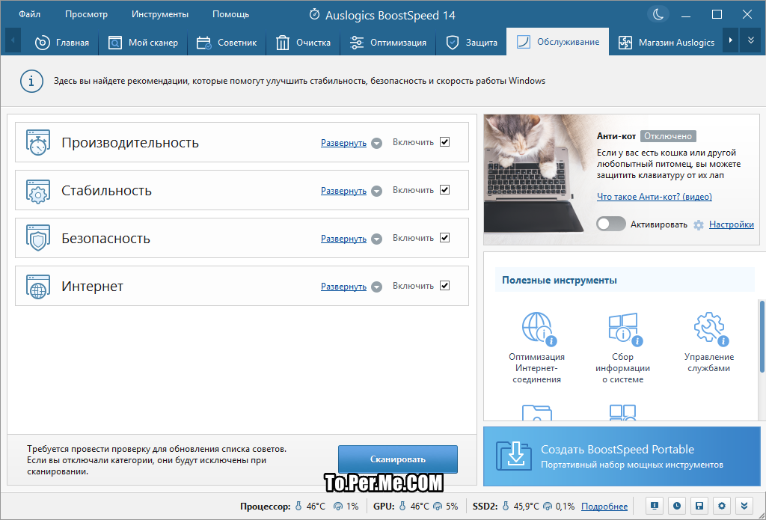Click the floppy disk save icon in status bar
This screenshot has height=520, width=766.
pos(699,506)
